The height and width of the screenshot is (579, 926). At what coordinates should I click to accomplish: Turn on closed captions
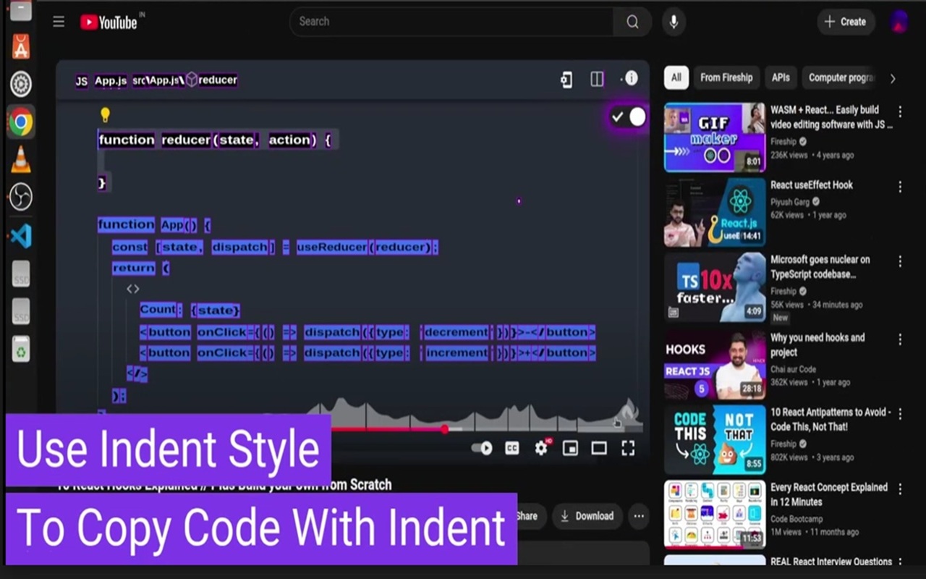click(x=512, y=449)
